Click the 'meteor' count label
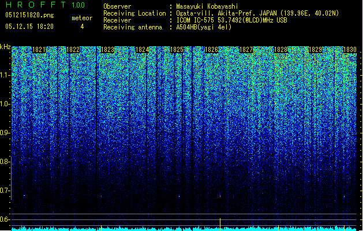The height and width of the screenshot is (231, 363). pyautogui.click(x=82, y=18)
